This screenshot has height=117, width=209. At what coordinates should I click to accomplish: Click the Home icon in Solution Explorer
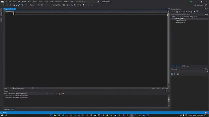pos(177,12)
